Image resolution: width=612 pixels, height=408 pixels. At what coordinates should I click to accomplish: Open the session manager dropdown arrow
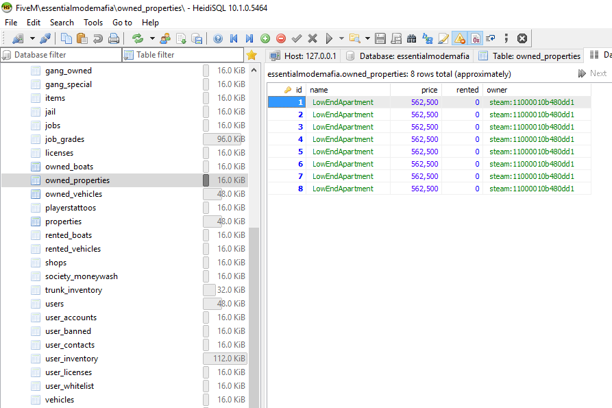(x=31, y=38)
